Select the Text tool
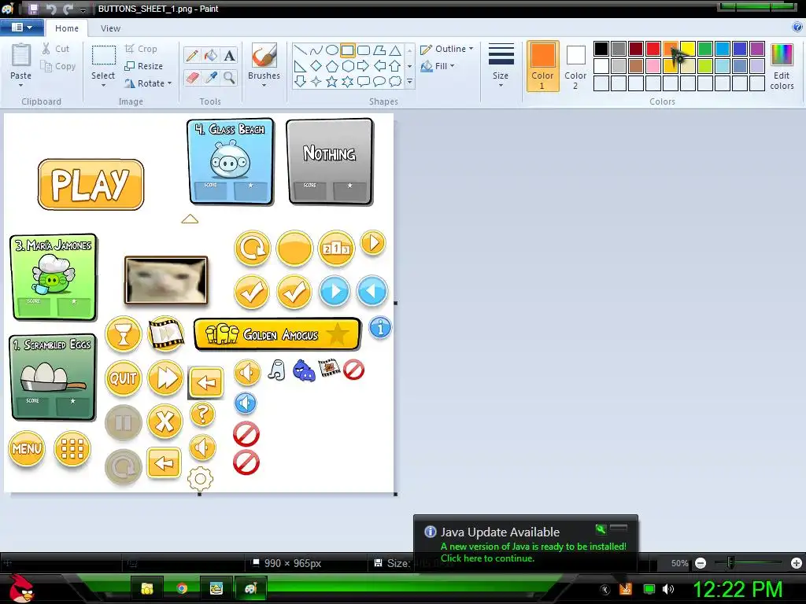Image resolution: width=806 pixels, height=604 pixels. tap(230, 55)
